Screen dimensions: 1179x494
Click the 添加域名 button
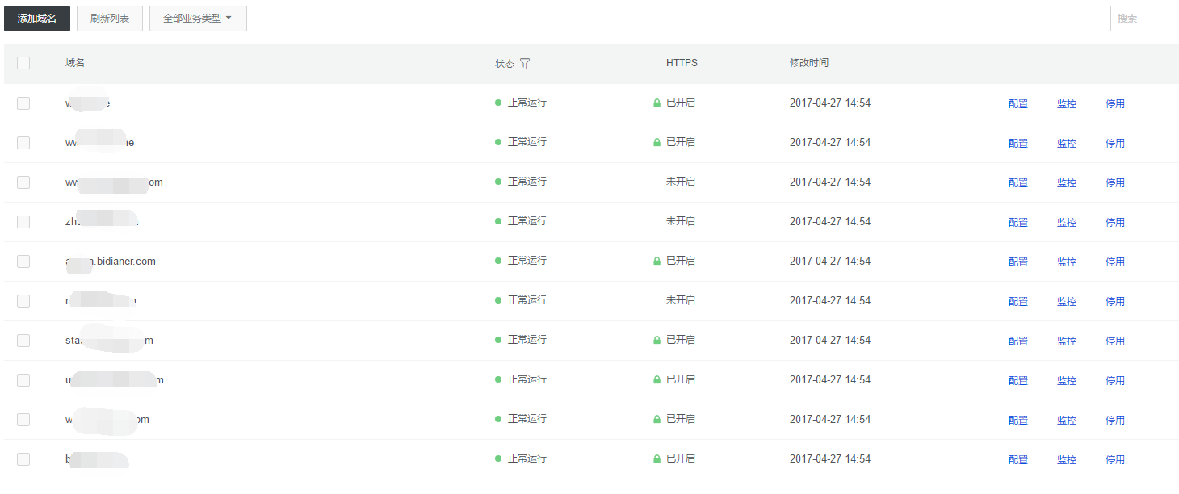[37, 19]
